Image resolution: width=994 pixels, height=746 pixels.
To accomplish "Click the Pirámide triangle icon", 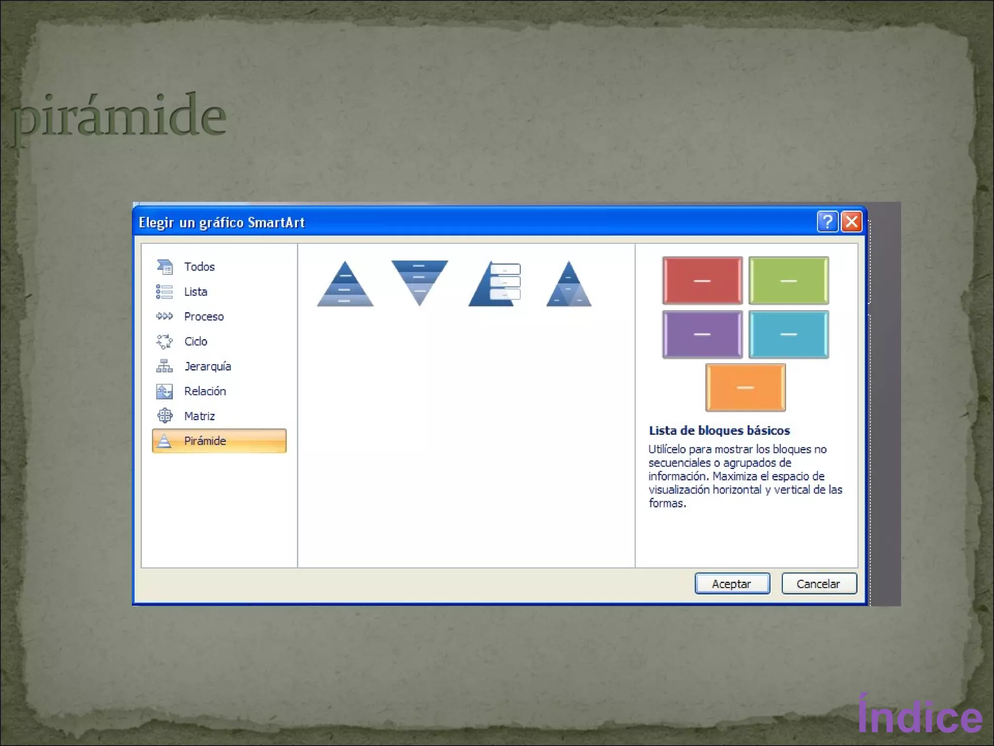I will pos(165,441).
